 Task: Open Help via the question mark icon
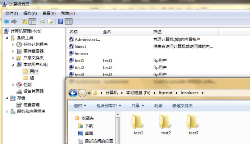(61, 21)
